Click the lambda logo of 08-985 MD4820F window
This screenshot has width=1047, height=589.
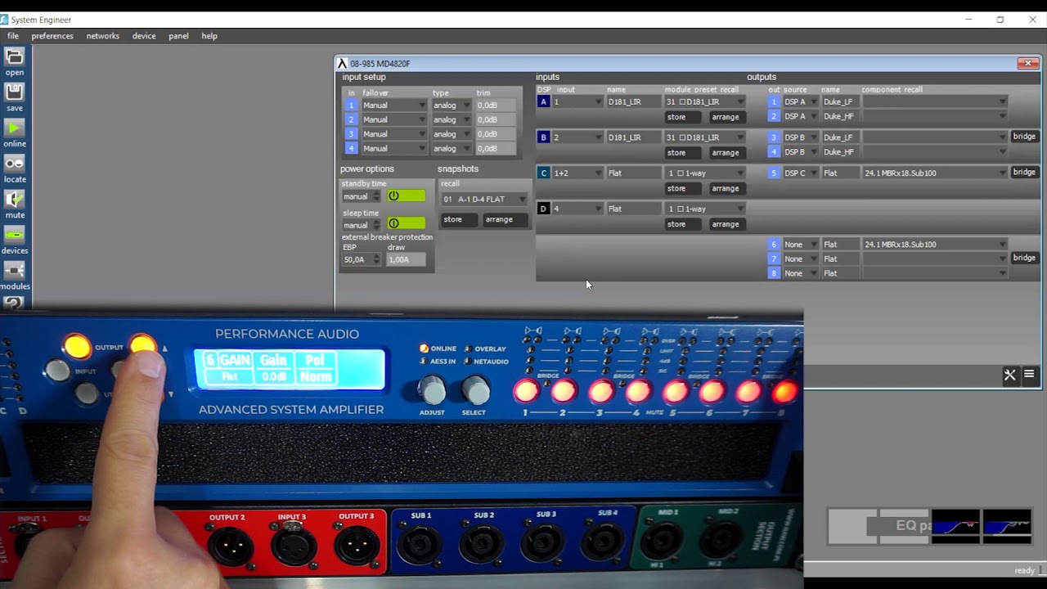342,63
